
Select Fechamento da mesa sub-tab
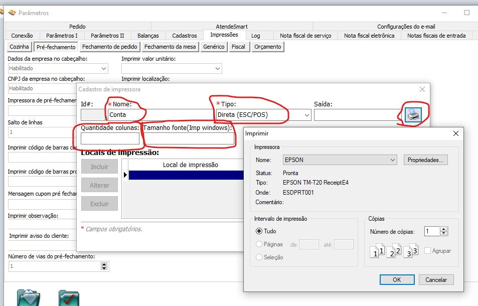point(170,47)
